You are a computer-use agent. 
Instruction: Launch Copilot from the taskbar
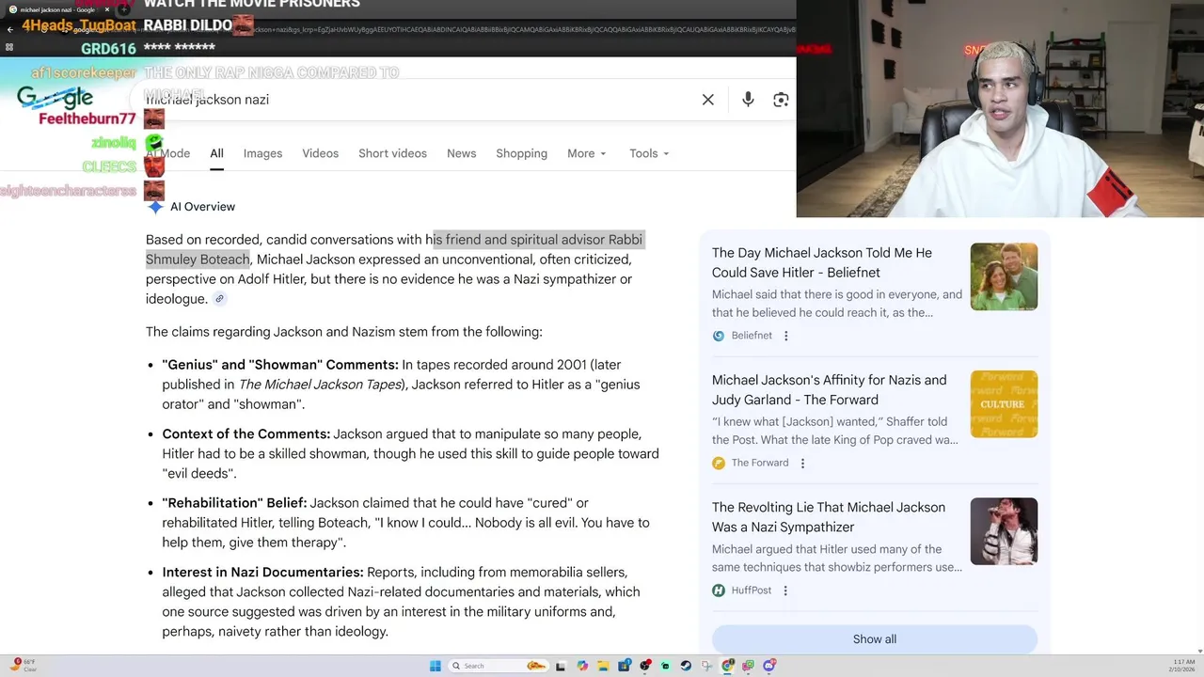coord(582,666)
